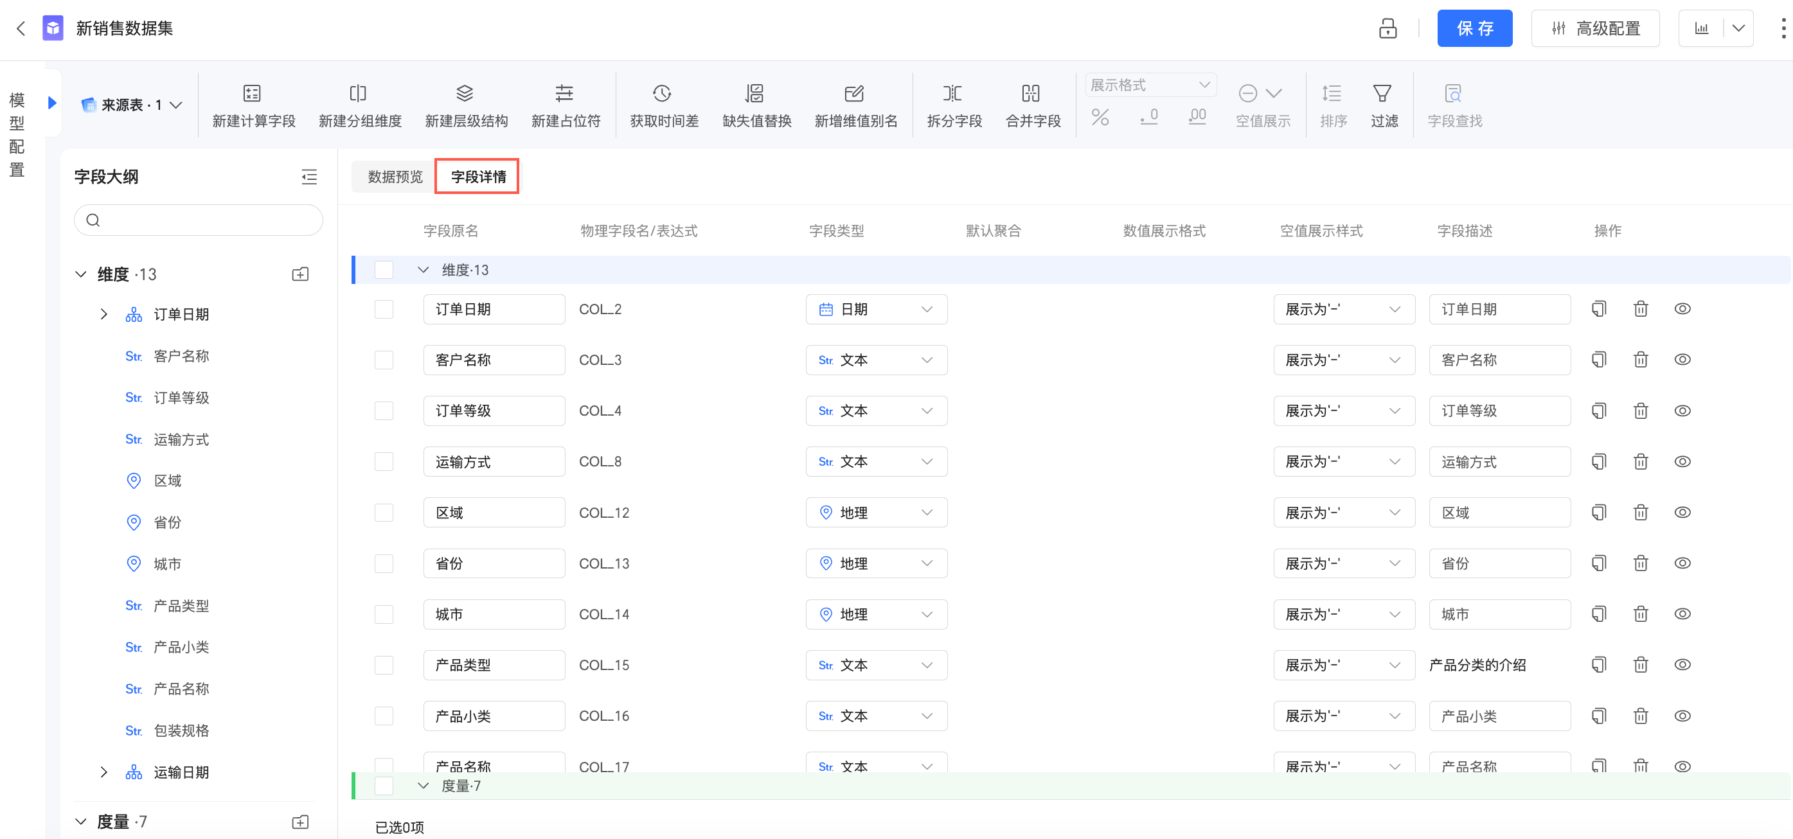Screen dimensions: 1793x839
Task: Toggle visibility of 订单日期 field
Action: (x=1682, y=309)
